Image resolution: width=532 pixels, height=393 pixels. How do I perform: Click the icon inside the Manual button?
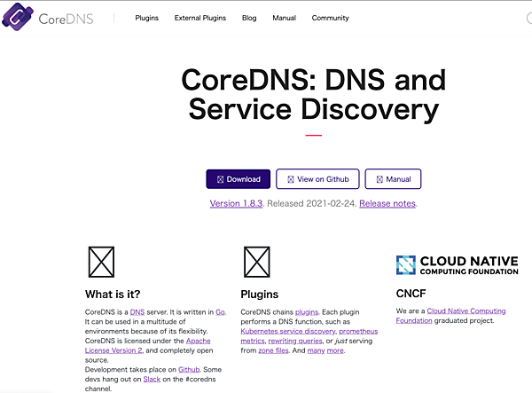click(379, 179)
